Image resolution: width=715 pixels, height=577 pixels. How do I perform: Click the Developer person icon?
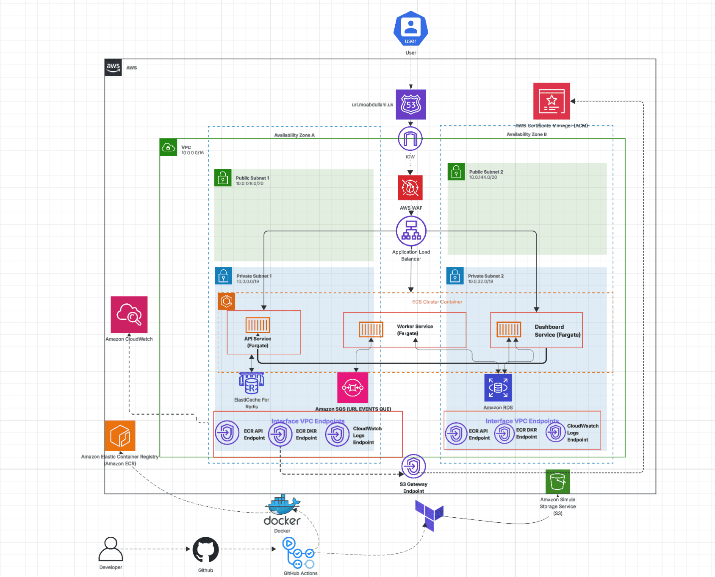(x=111, y=549)
